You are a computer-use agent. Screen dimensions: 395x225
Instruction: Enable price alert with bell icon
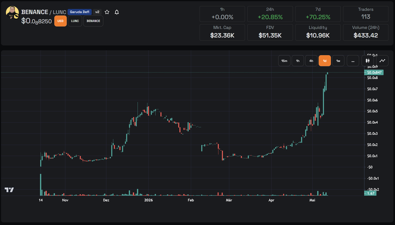pyautogui.click(x=117, y=12)
